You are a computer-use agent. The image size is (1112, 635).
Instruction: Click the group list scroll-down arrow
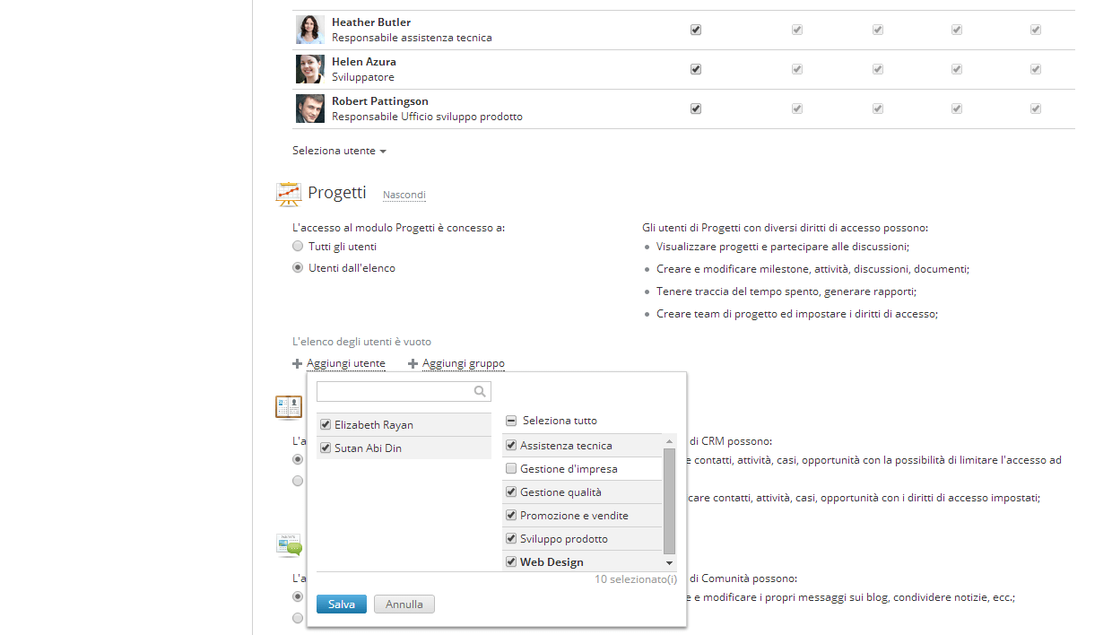tap(669, 562)
